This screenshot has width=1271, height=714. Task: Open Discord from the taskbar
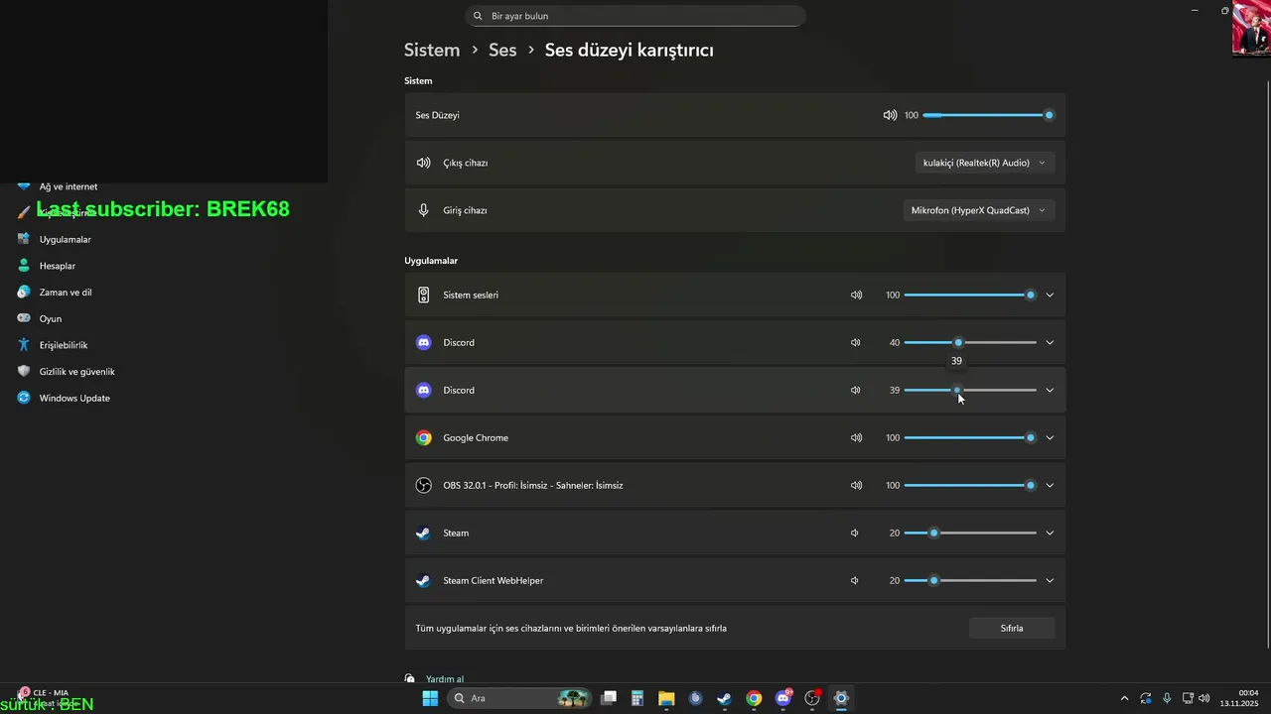pyautogui.click(x=783, y=698)
